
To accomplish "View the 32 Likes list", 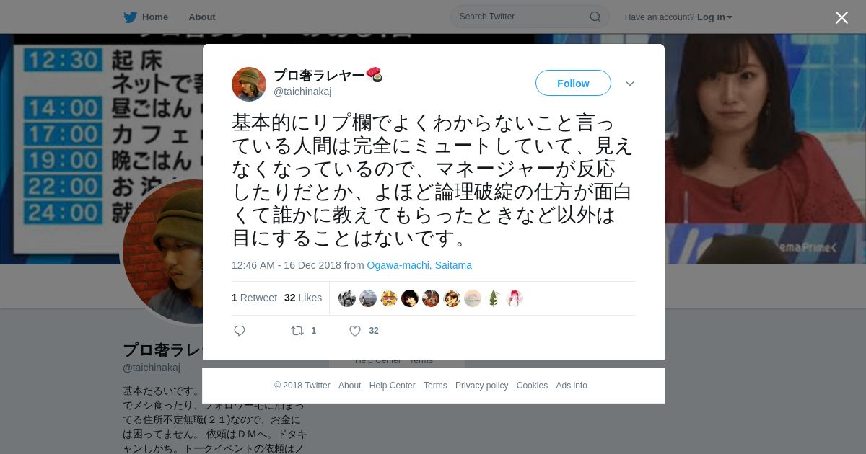I will 303,298.
